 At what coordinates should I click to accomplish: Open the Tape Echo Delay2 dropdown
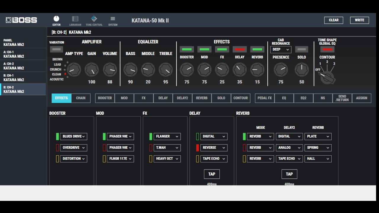pos(289,159)
